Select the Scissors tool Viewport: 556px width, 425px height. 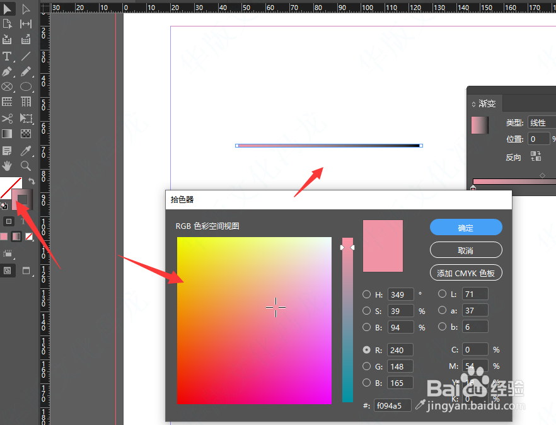pos(7,118)
